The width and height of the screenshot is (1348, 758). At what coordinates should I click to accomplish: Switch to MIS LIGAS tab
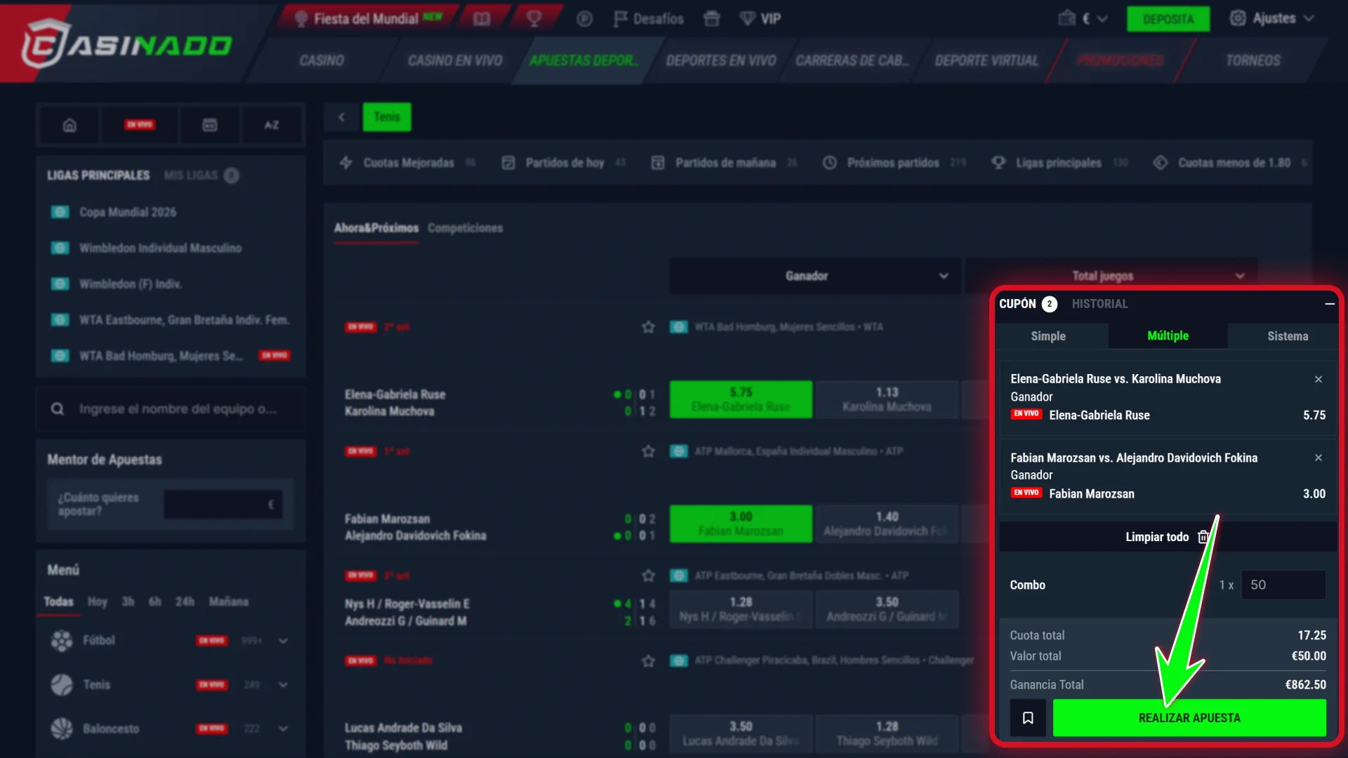click(x=201, y=175)
